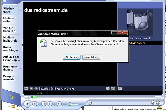Adjust the volume slider knob

70,104
